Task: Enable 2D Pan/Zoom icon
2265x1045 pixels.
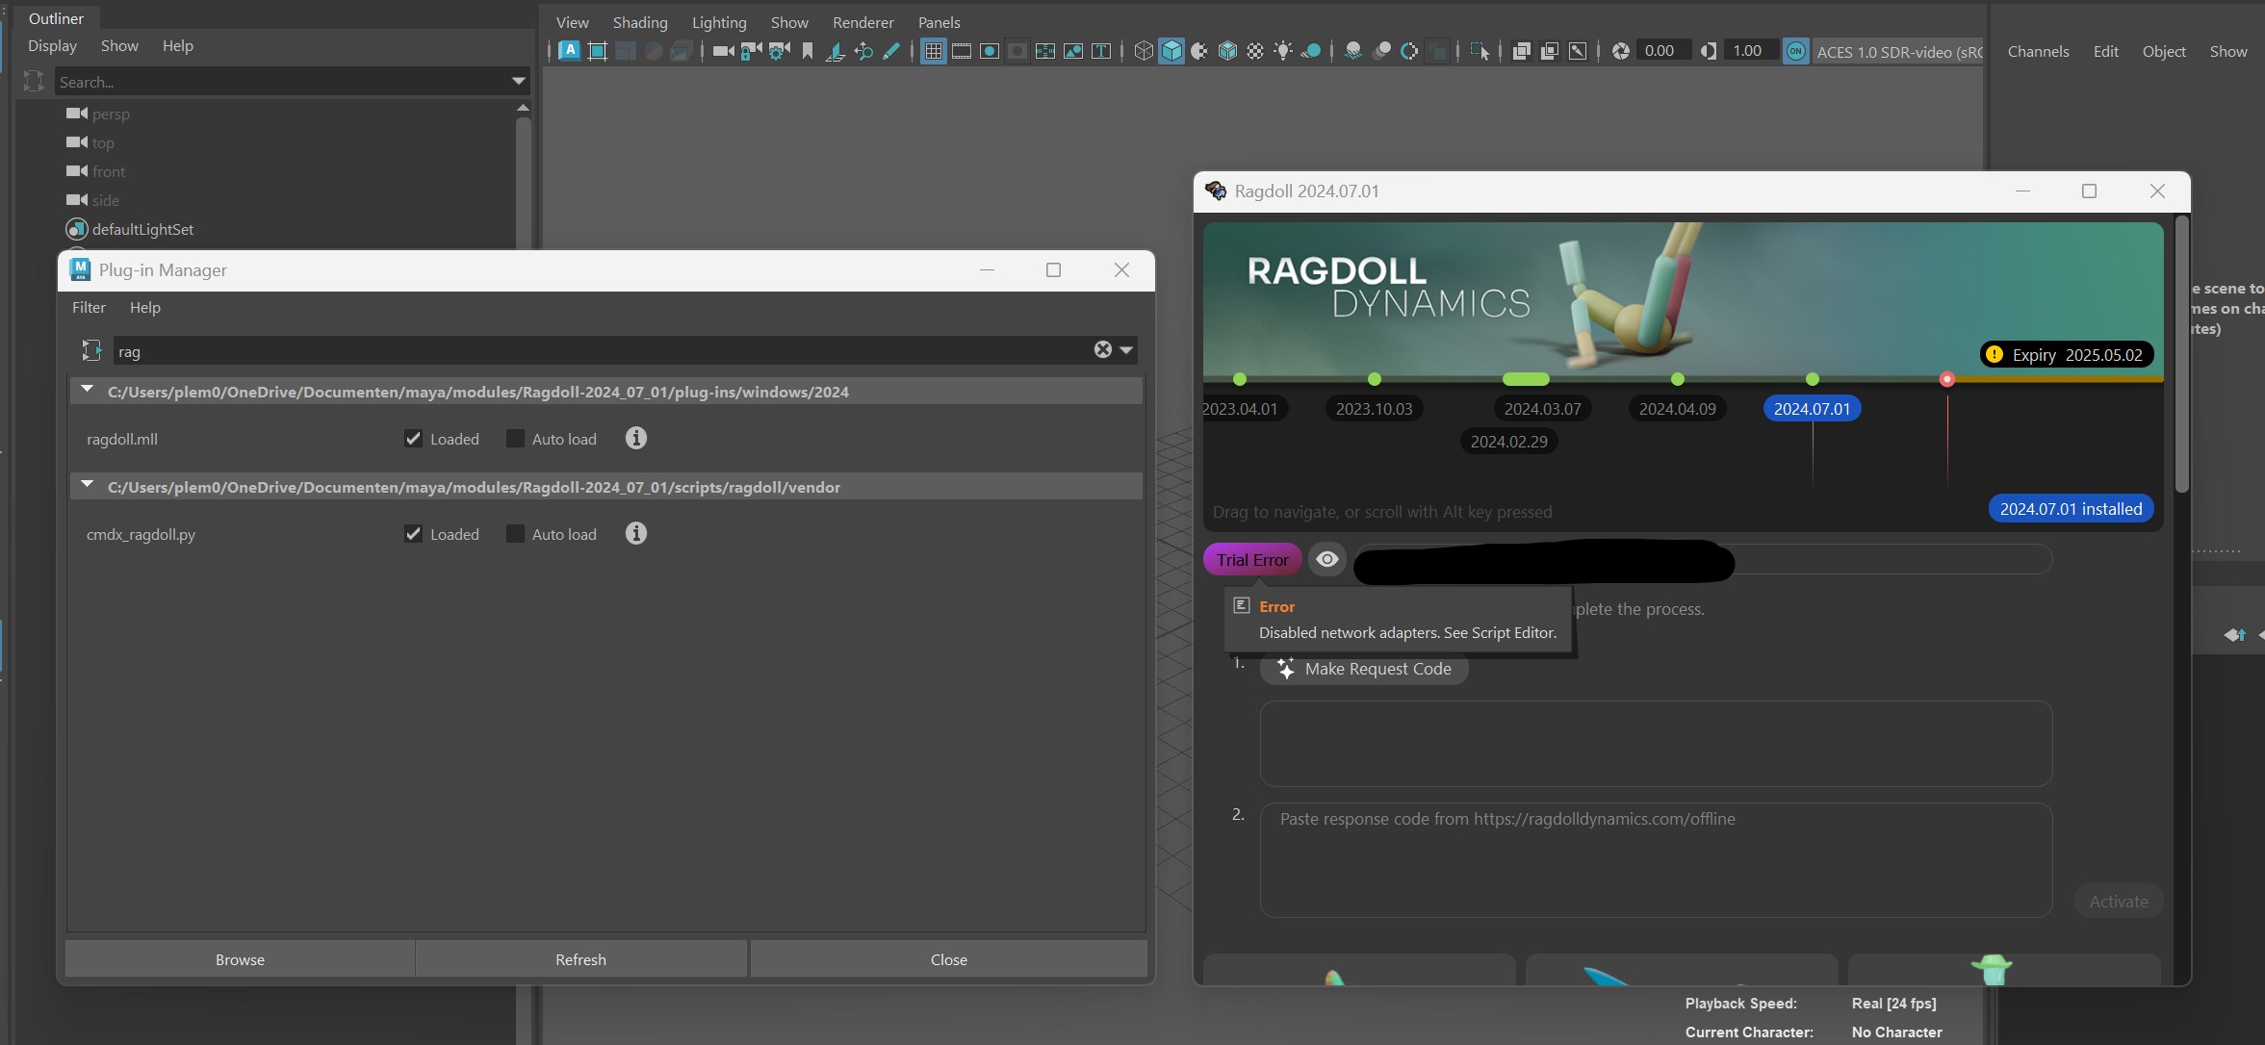Action: (863, 52)
